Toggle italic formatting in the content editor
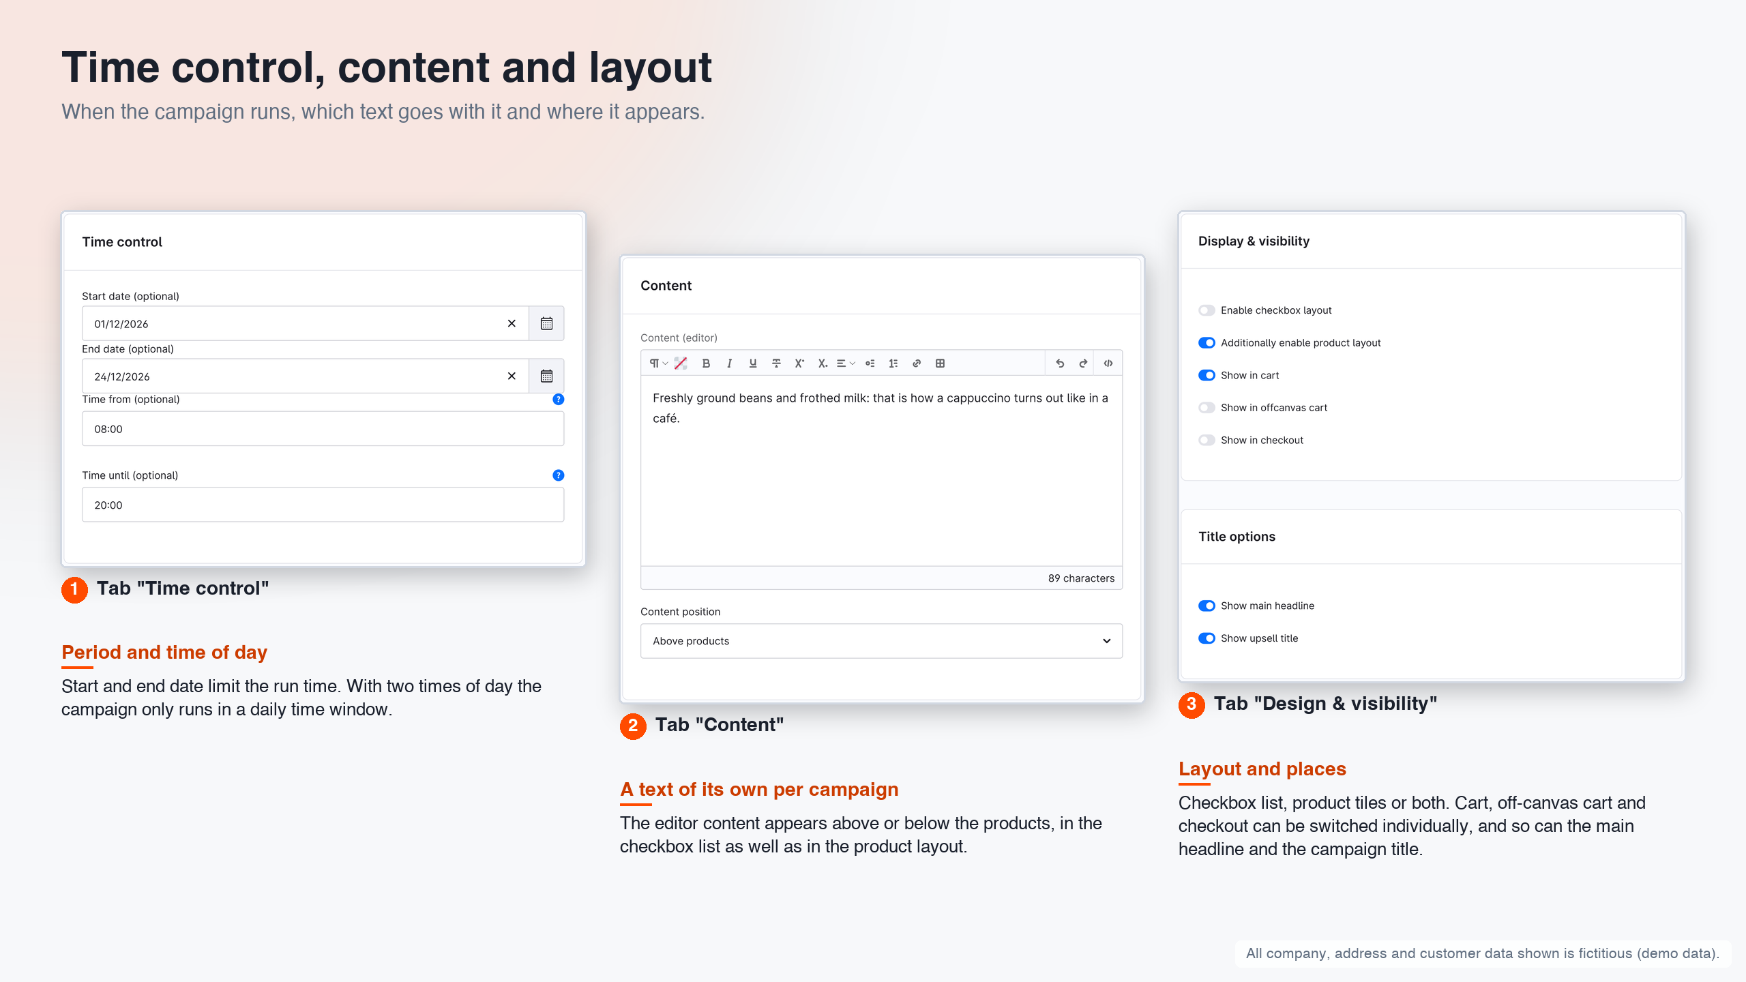1746x982 pixels. (x=729, y=363)
